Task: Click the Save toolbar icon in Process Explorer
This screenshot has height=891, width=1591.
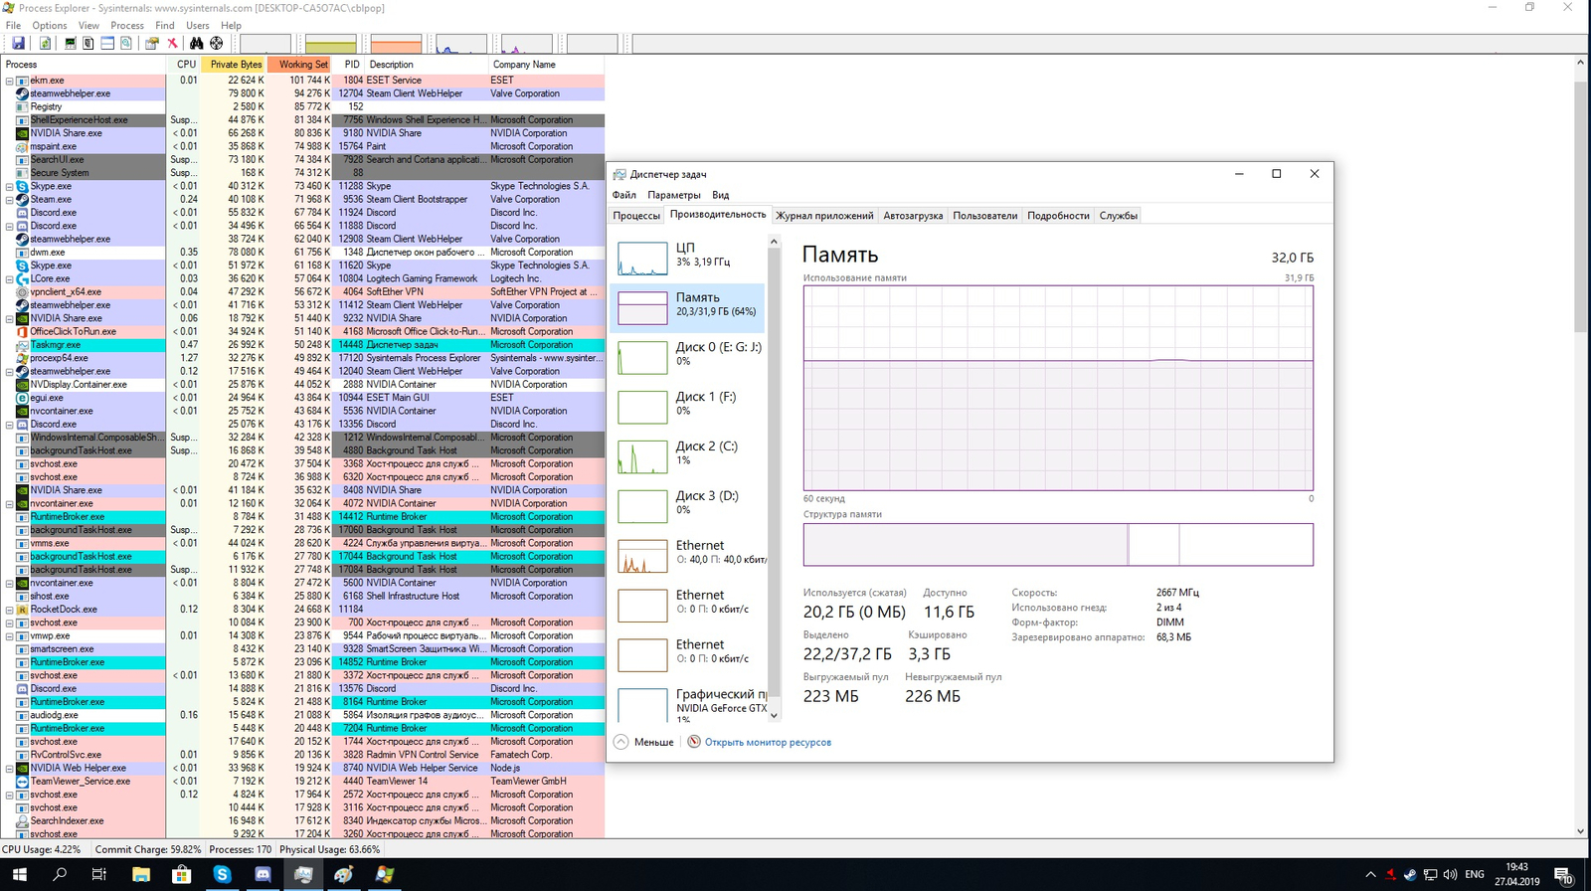Action: pos(18,43)
